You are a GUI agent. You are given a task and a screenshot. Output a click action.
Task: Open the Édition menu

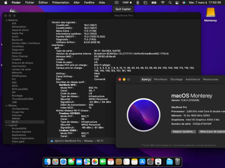pyautogui.click(x=43, y=2)
